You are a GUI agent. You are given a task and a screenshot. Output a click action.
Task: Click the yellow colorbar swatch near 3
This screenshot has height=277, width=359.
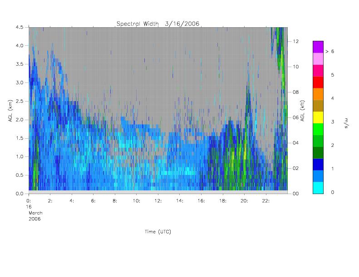[x=318, y=117]
